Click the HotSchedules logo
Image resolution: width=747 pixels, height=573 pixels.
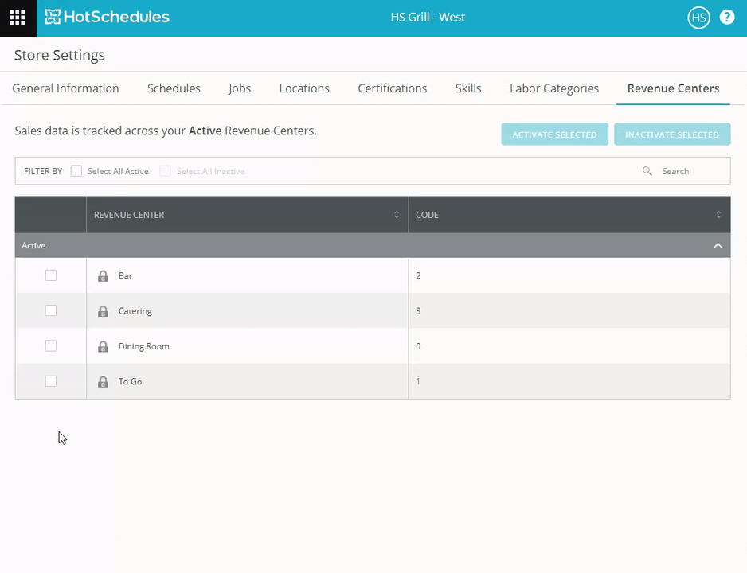(x=107, y=18)
